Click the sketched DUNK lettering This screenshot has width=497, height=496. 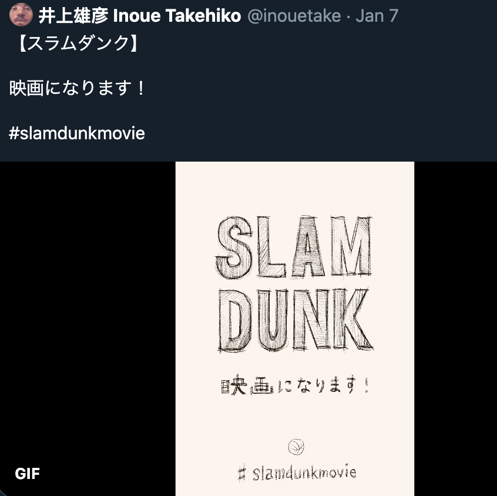click(x=295, y=320)
